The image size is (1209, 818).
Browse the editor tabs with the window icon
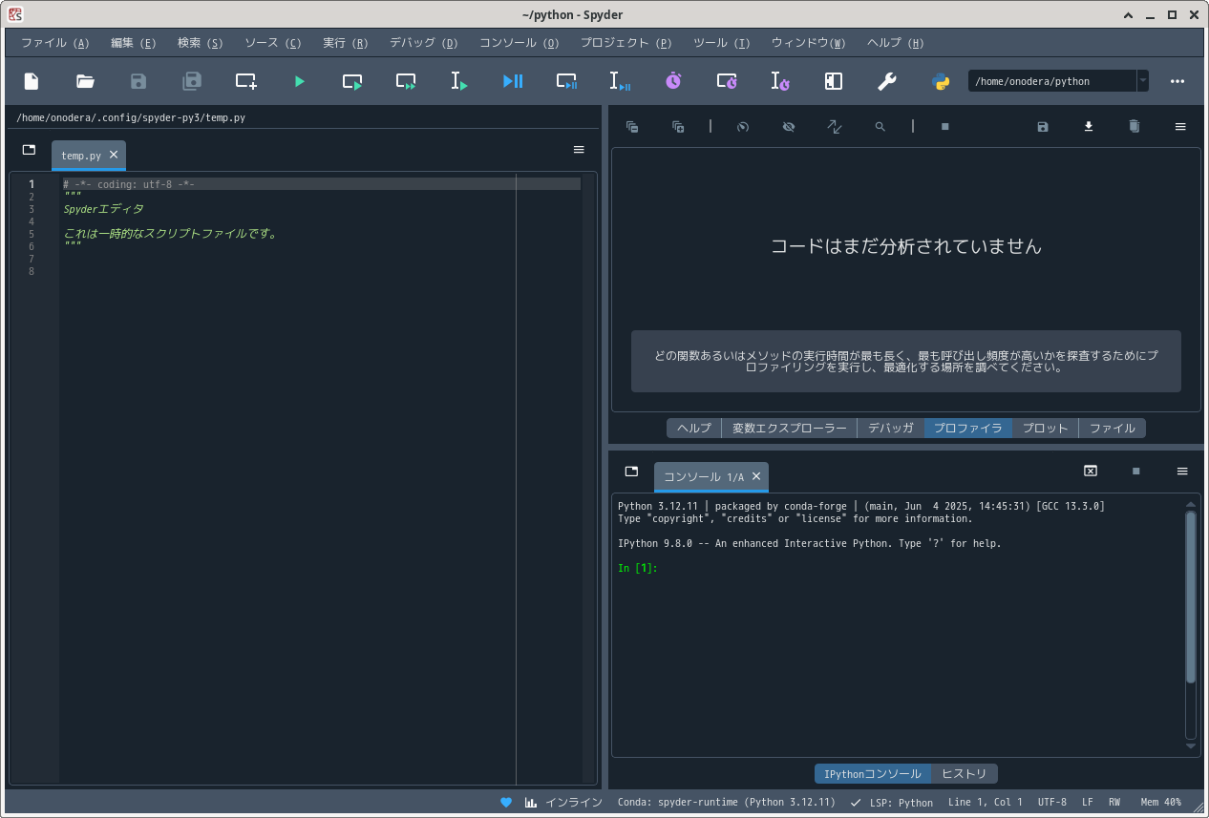[29, 150]
